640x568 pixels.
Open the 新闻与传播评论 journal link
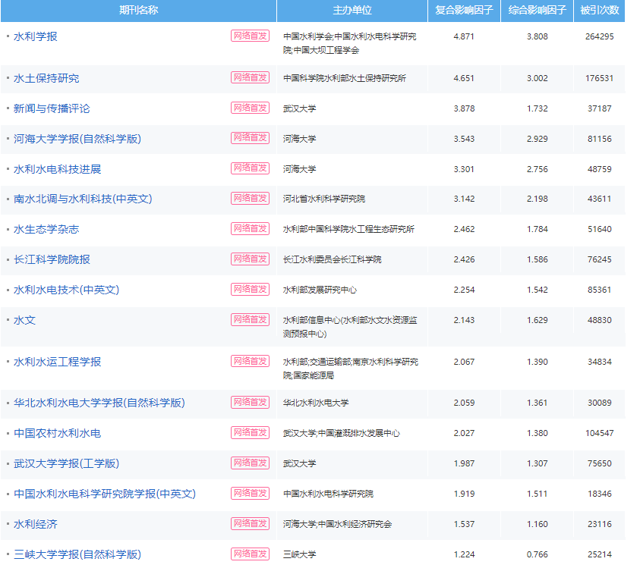(x=52, y=108)
